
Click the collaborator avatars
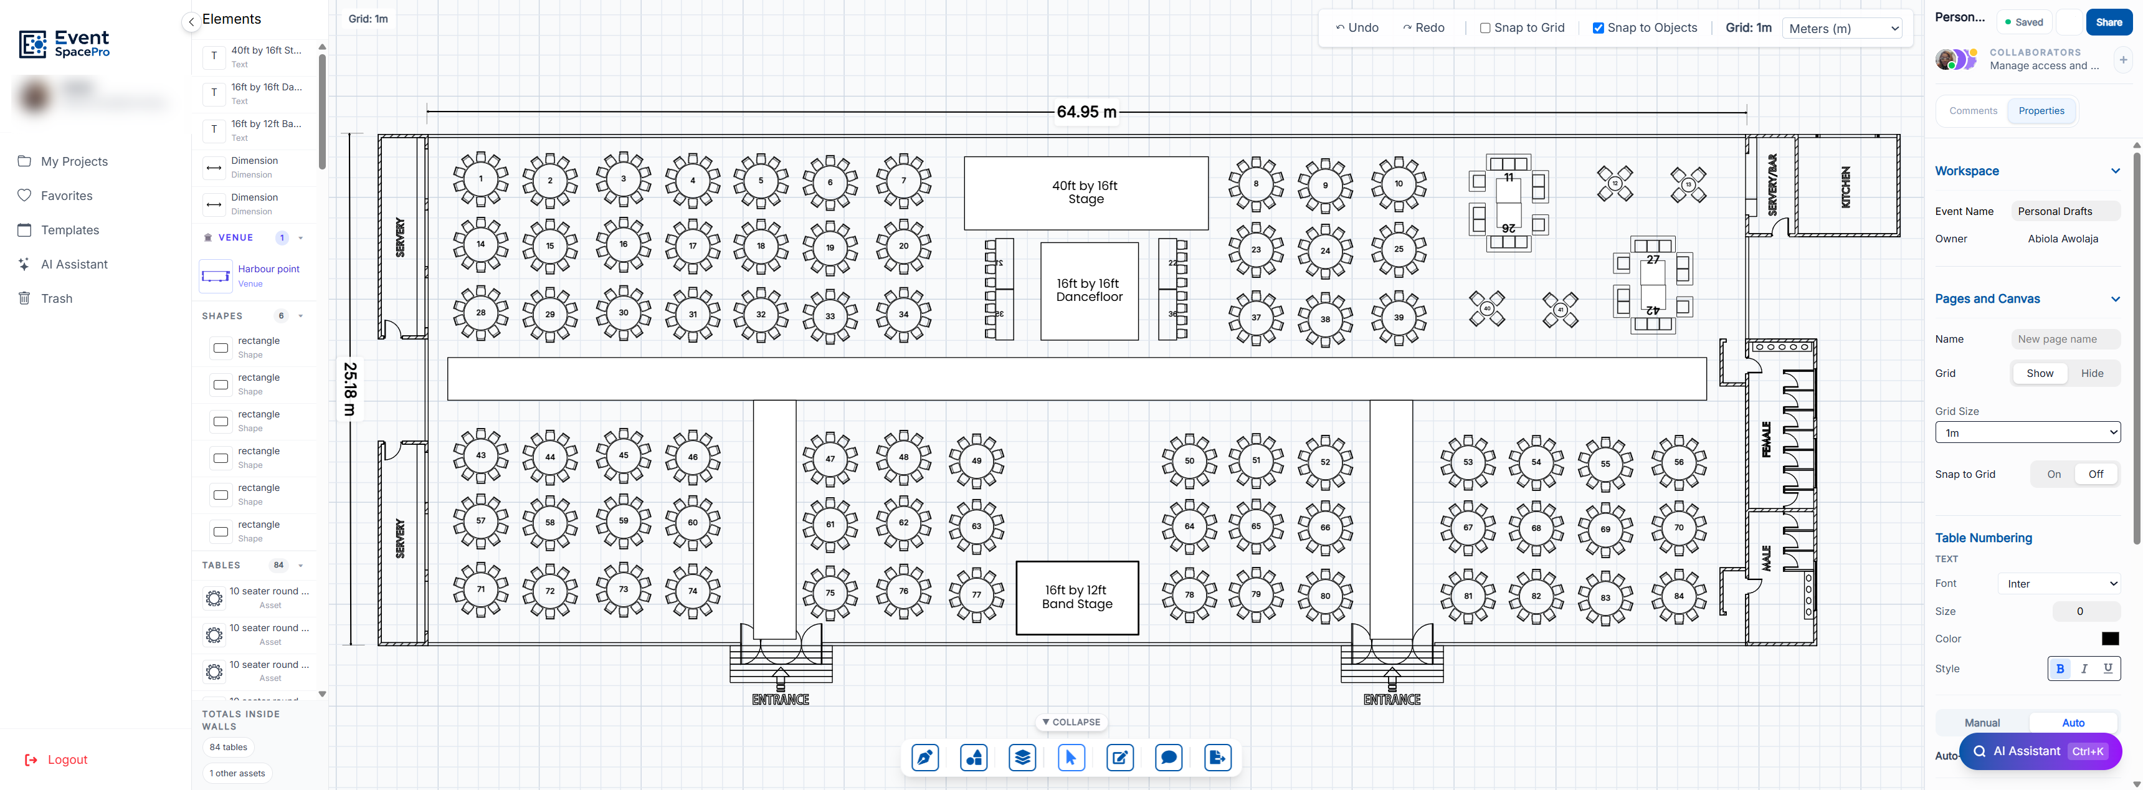(1956, 59)
